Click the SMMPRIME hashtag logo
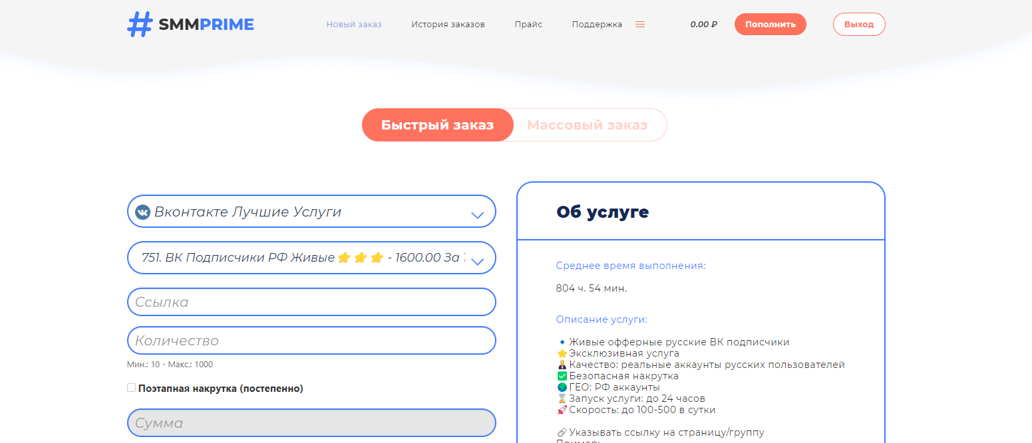 pyautogui.click(x=190, y=25)
